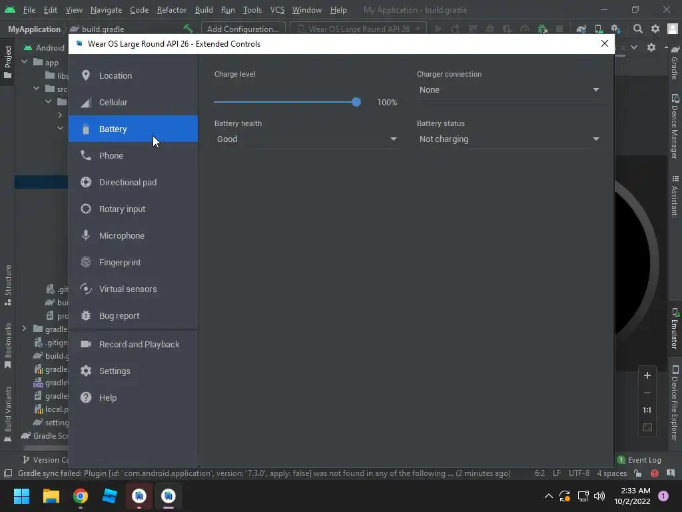682x512 pixels.
Task: Open SDK Manager toolbar icon
Action: pos(615,29)
